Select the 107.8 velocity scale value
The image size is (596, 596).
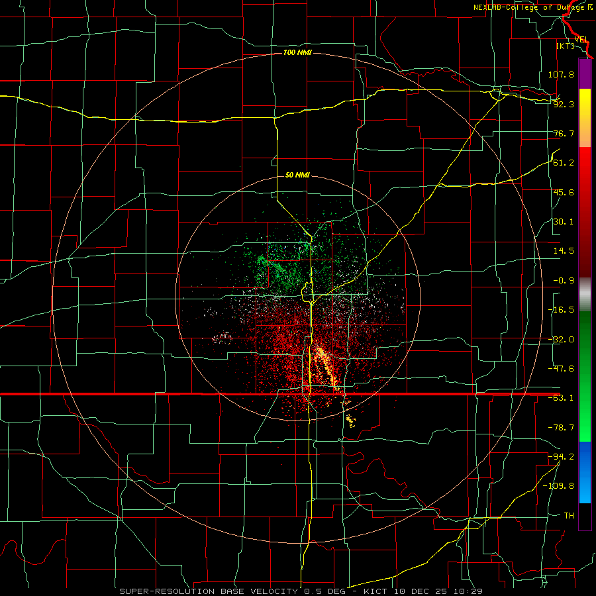click(x=561, y=74)
